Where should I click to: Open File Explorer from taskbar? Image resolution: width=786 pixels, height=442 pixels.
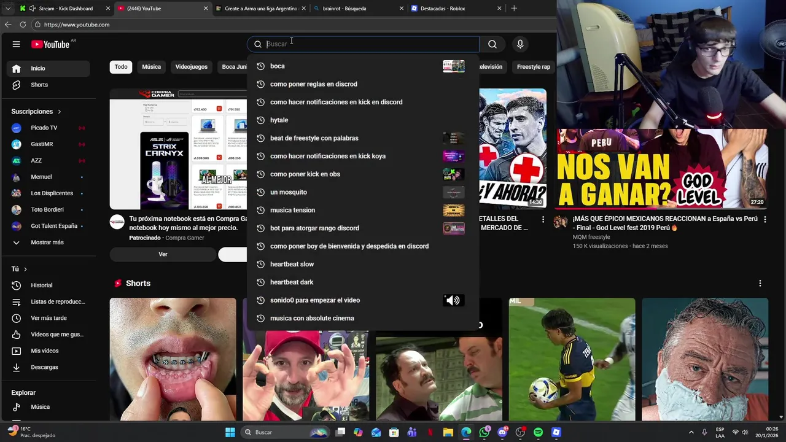(x=448, y=432)
